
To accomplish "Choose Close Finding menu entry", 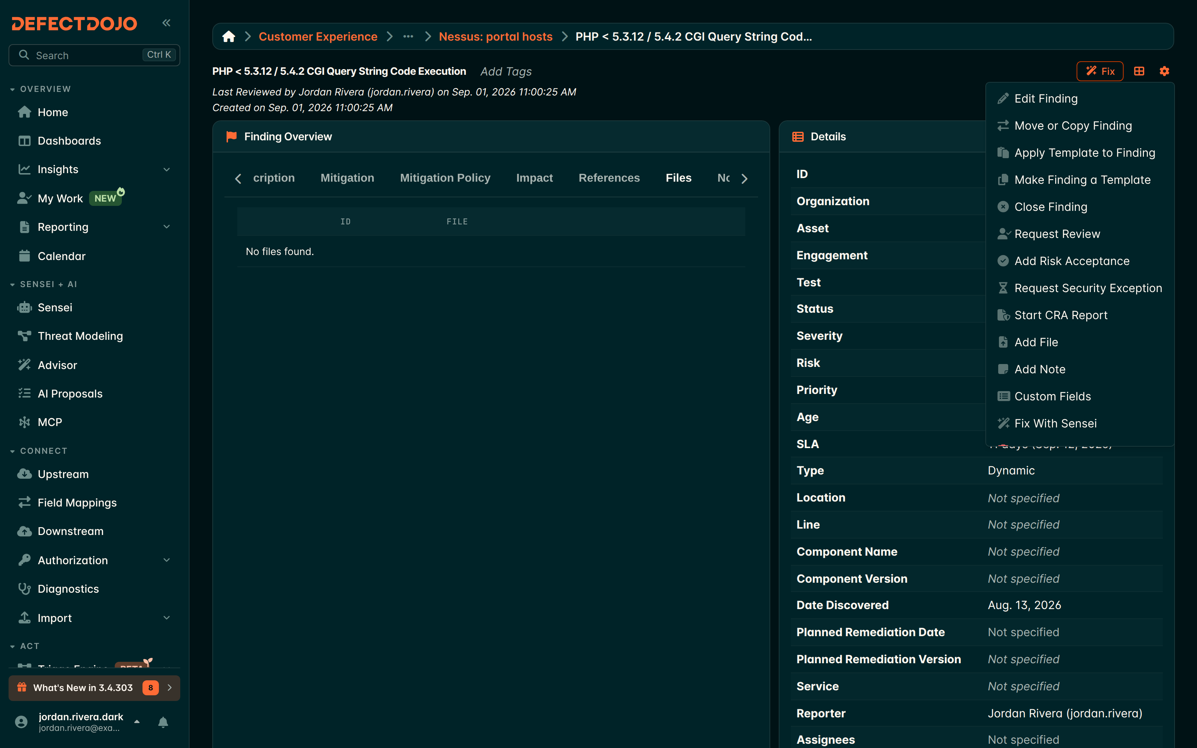I will pos(1080,207).
